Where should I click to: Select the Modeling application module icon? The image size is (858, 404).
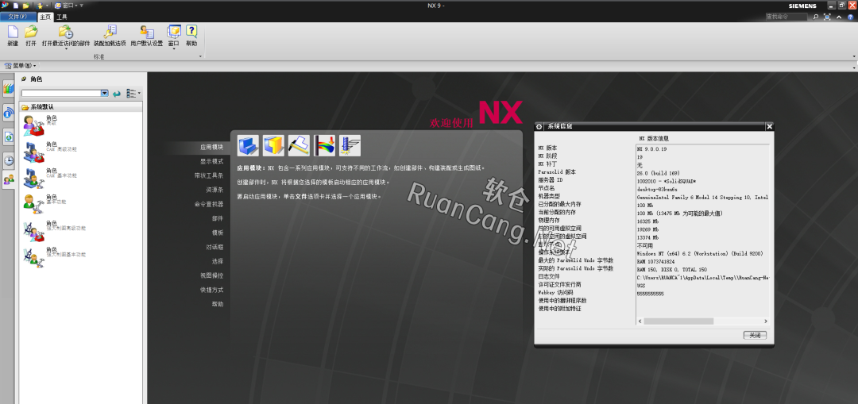pyautogui.click(x=249, y=145)
